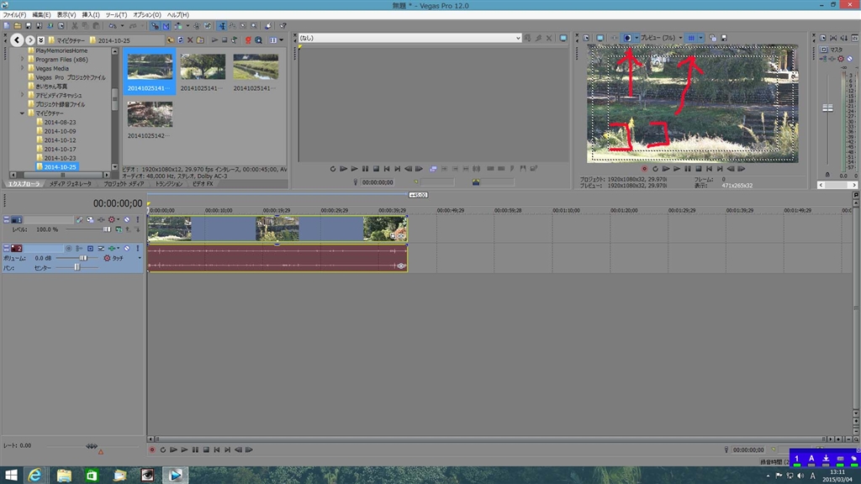This screenshot has width=861, height=484.
Task: Click the Save icon in main toolbar
Action: pos(27,26)
